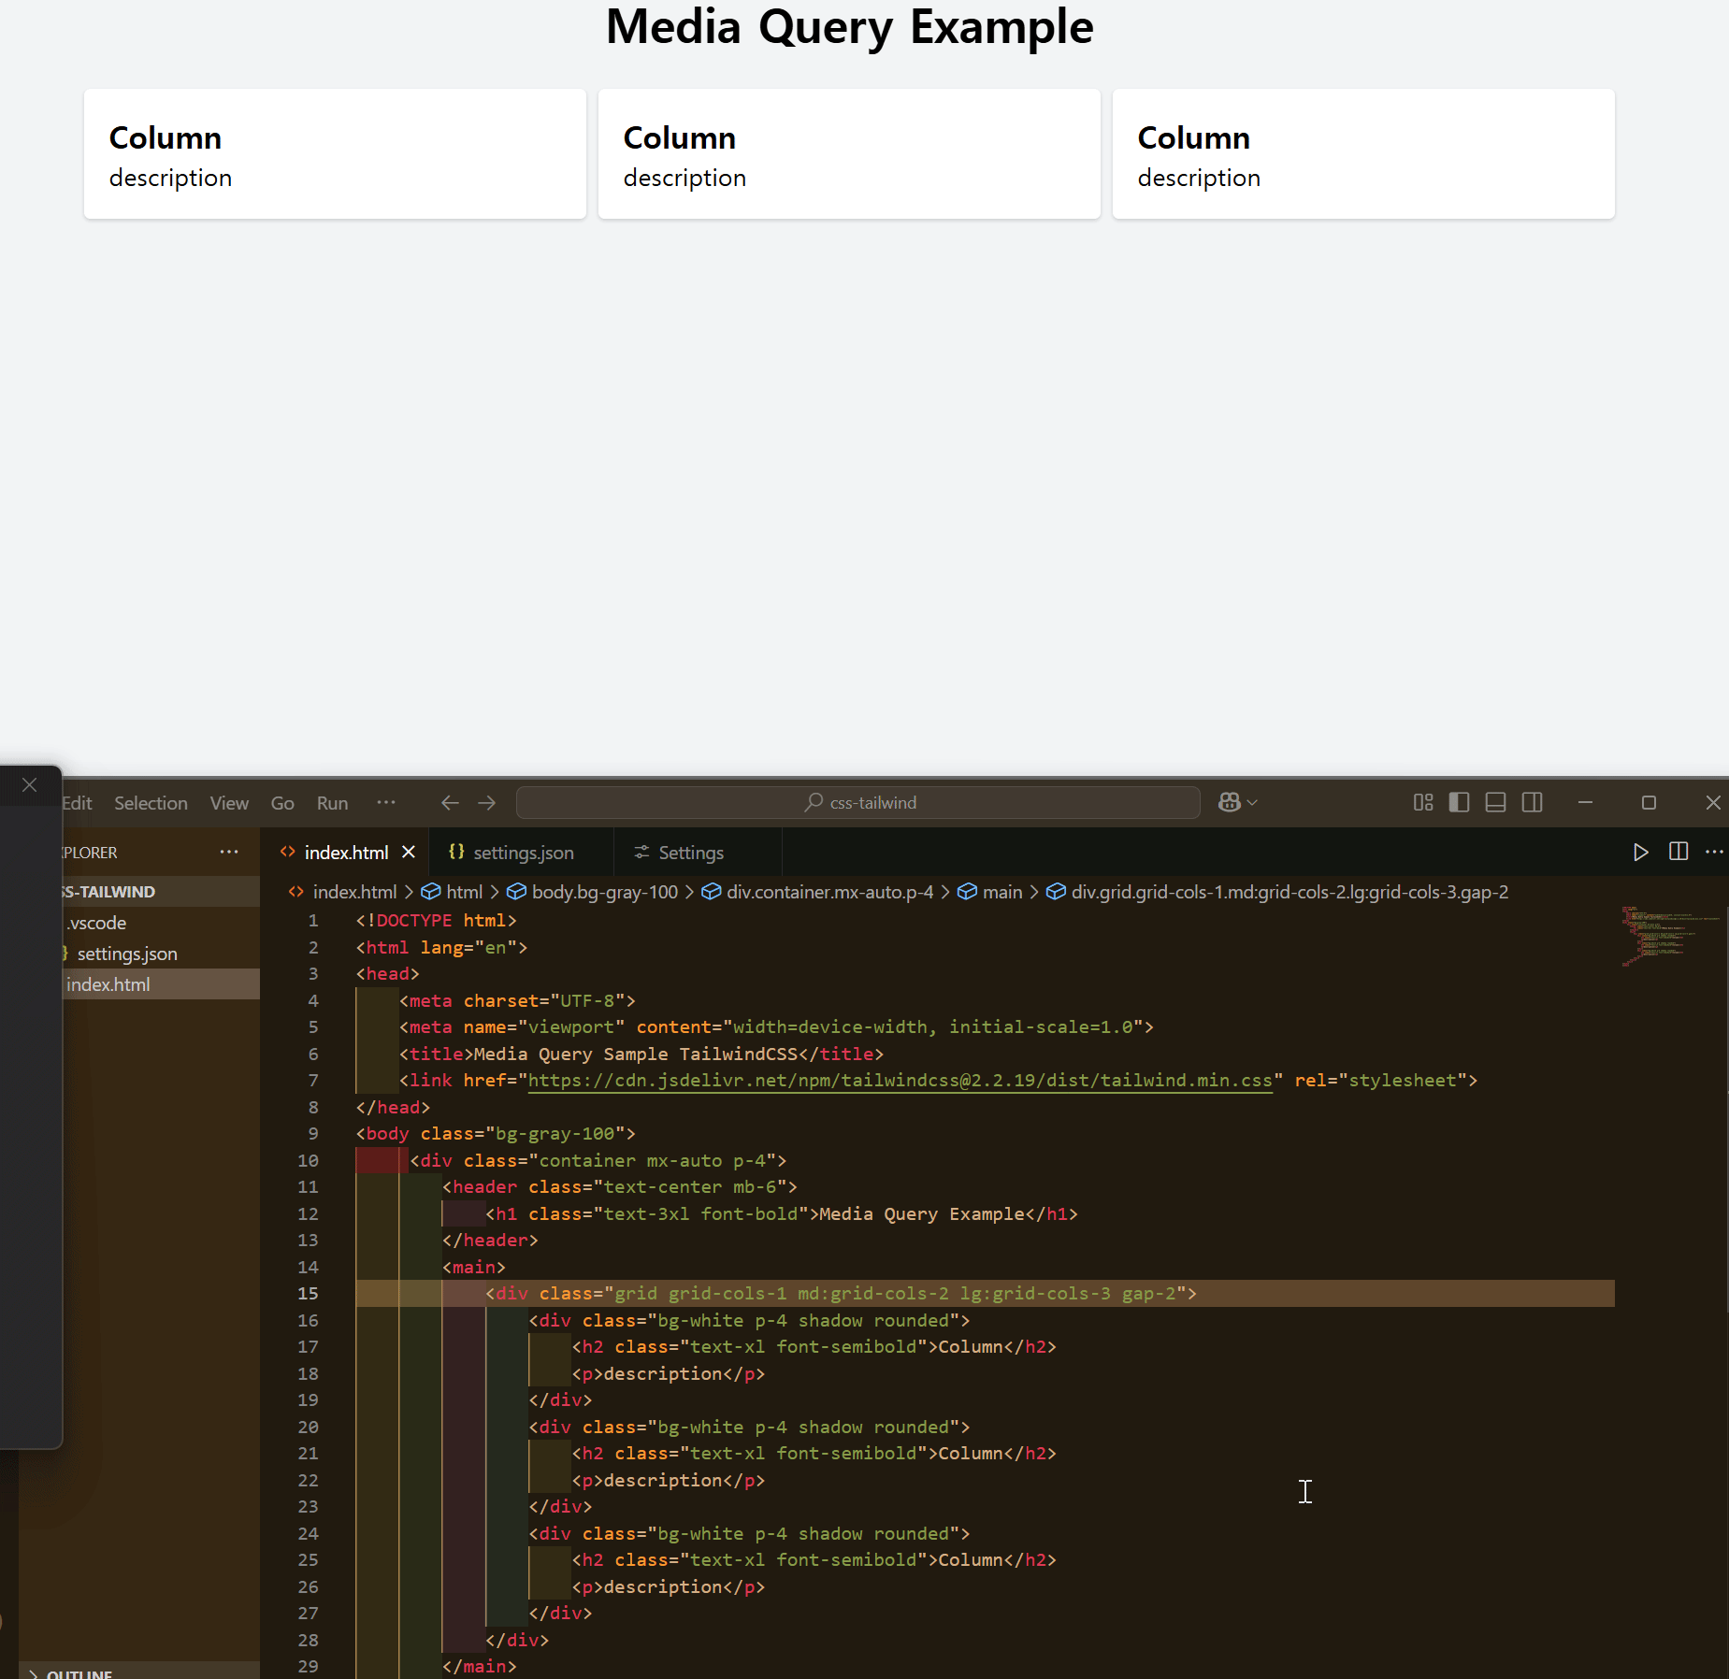Select index.html in the Explorer

click(161, 984)
